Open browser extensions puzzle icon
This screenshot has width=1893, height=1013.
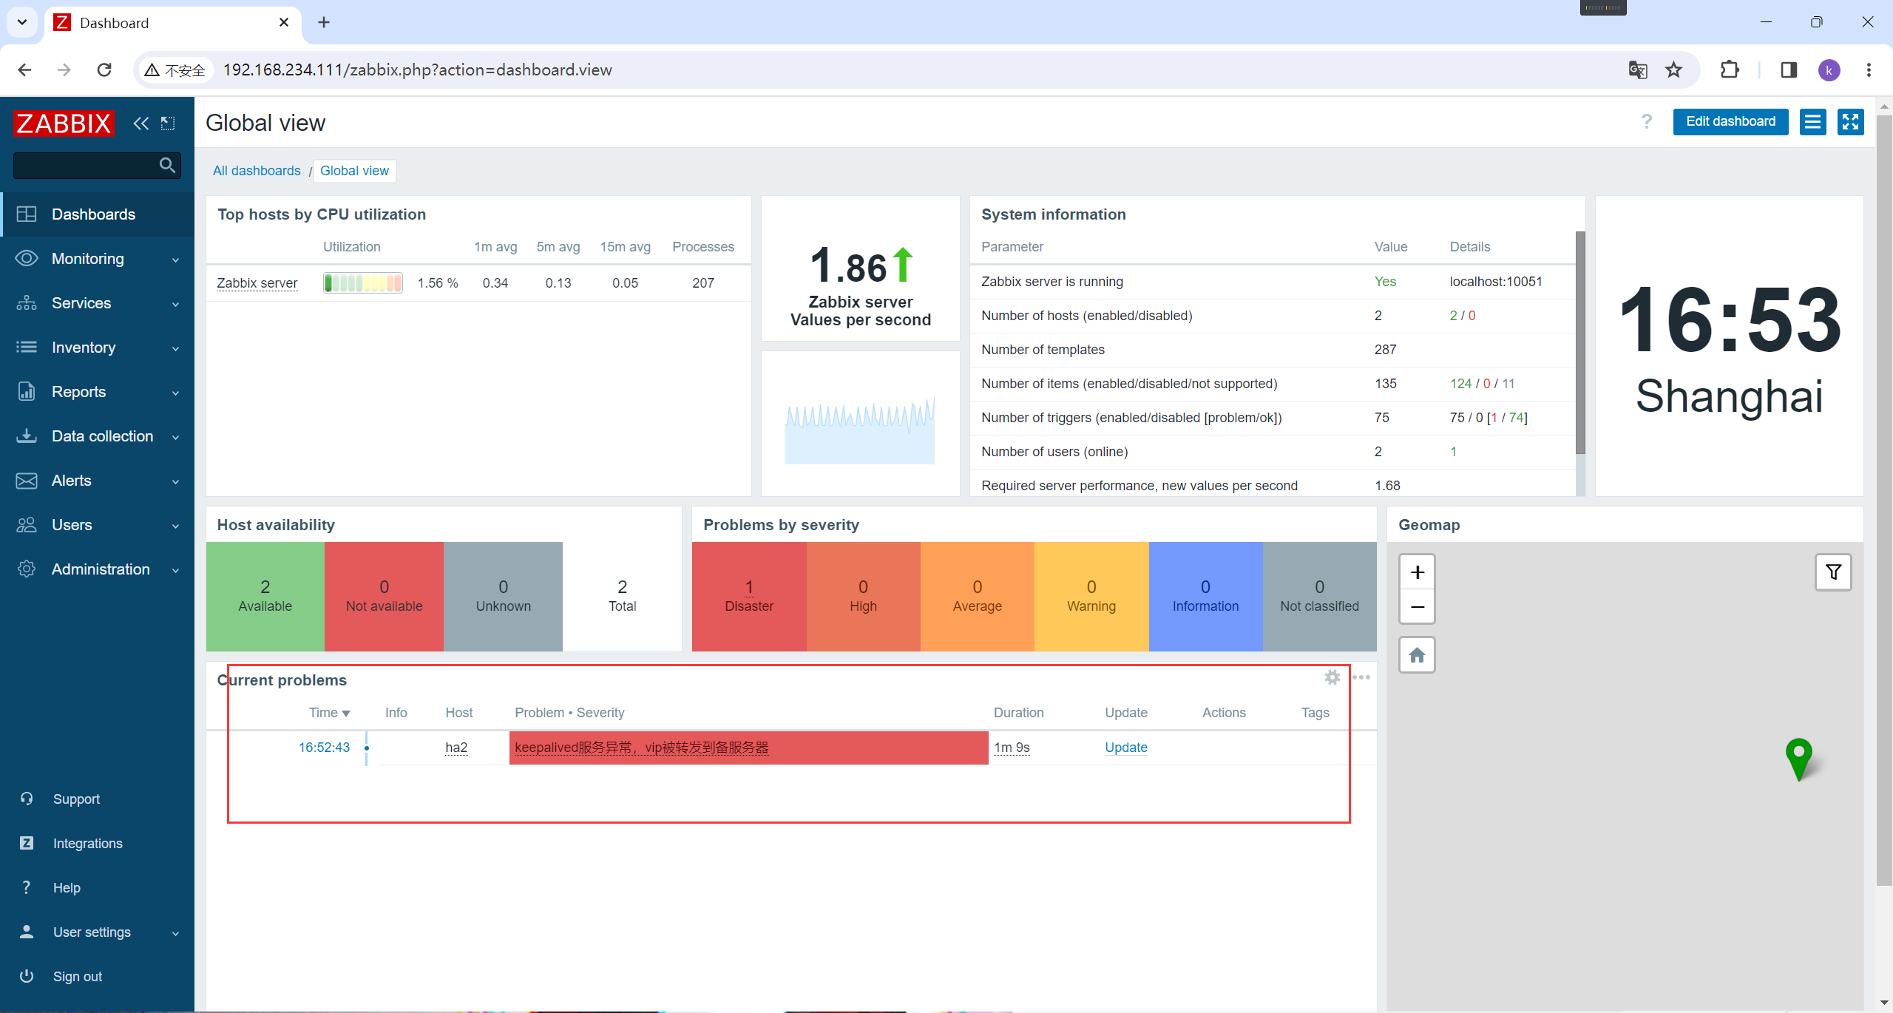(1730, 70)
